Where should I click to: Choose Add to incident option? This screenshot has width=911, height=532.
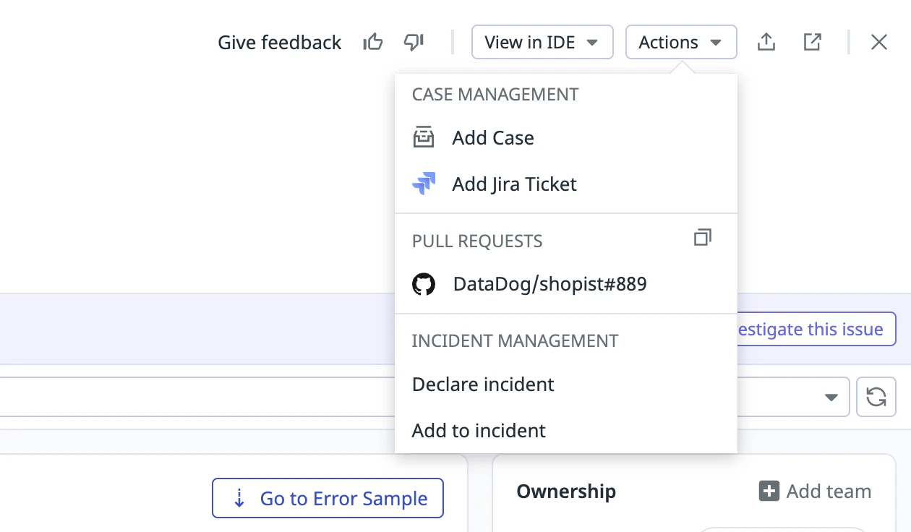479,431
